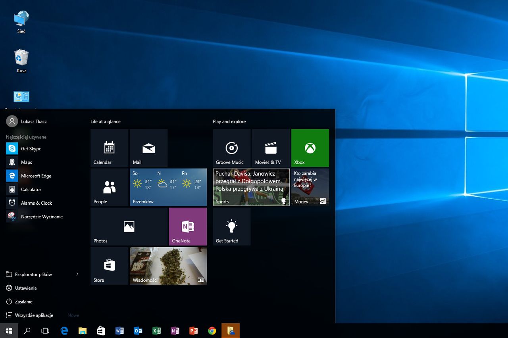This screenshot has width=508, height=338.
Task: Open Ustawienia settings
Action: click(26, 288)
